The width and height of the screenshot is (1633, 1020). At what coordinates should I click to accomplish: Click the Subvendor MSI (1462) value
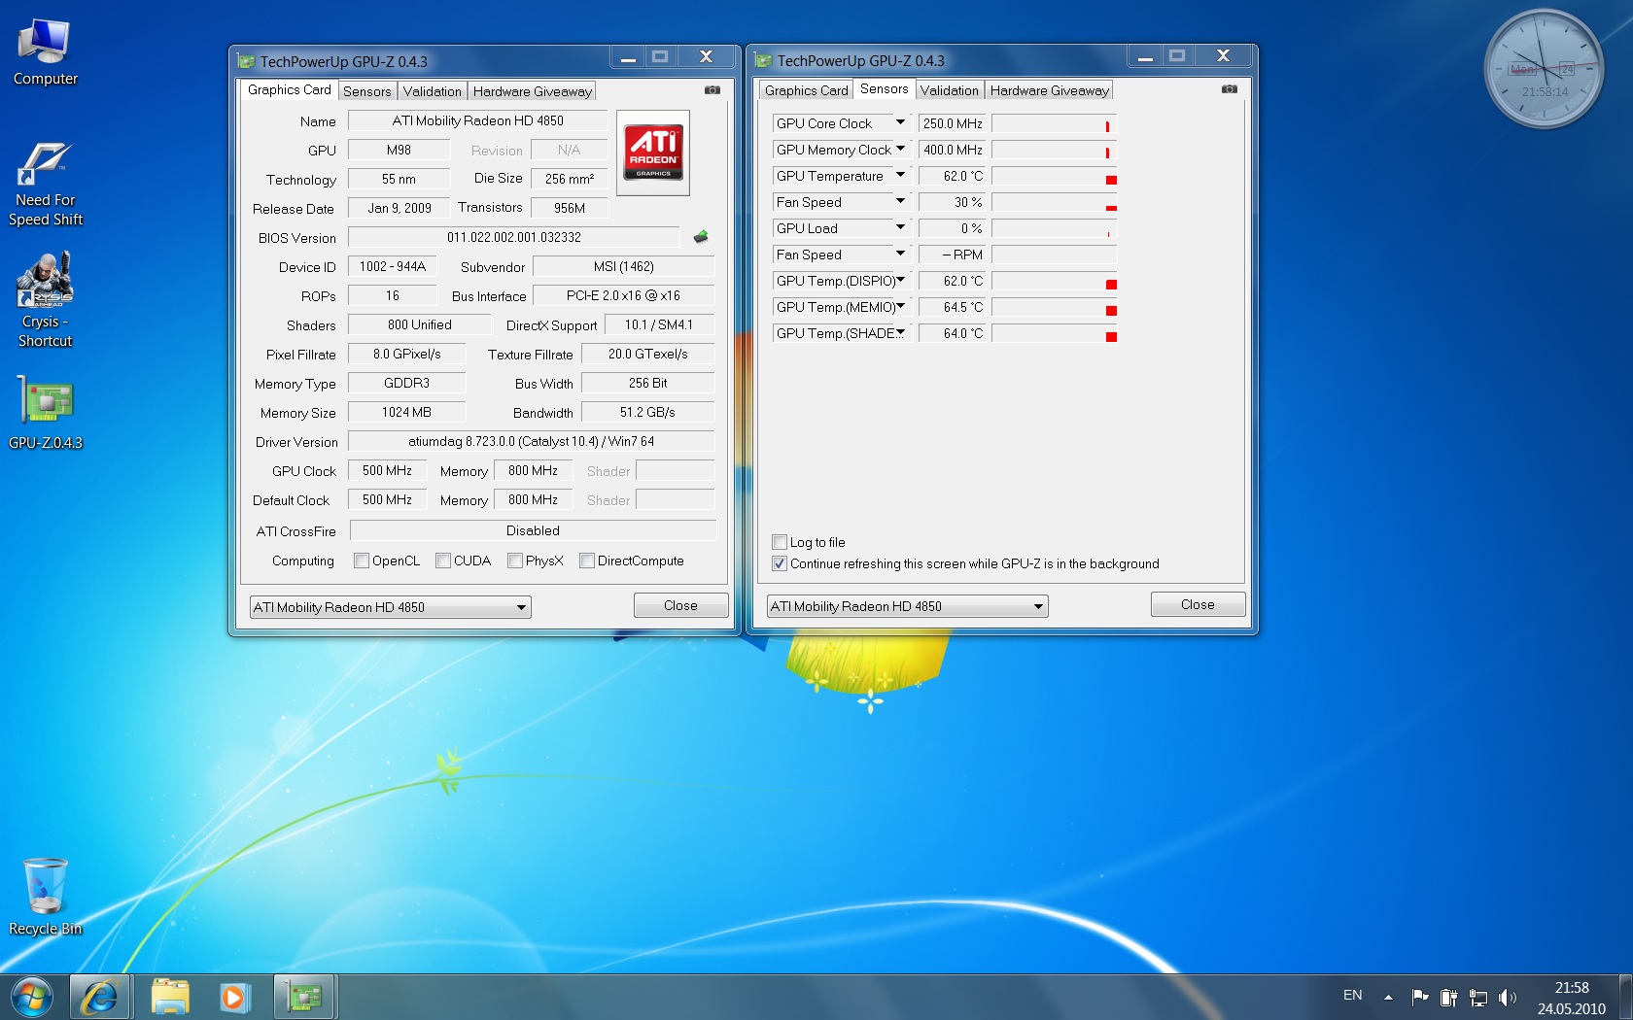pos(623,266)
